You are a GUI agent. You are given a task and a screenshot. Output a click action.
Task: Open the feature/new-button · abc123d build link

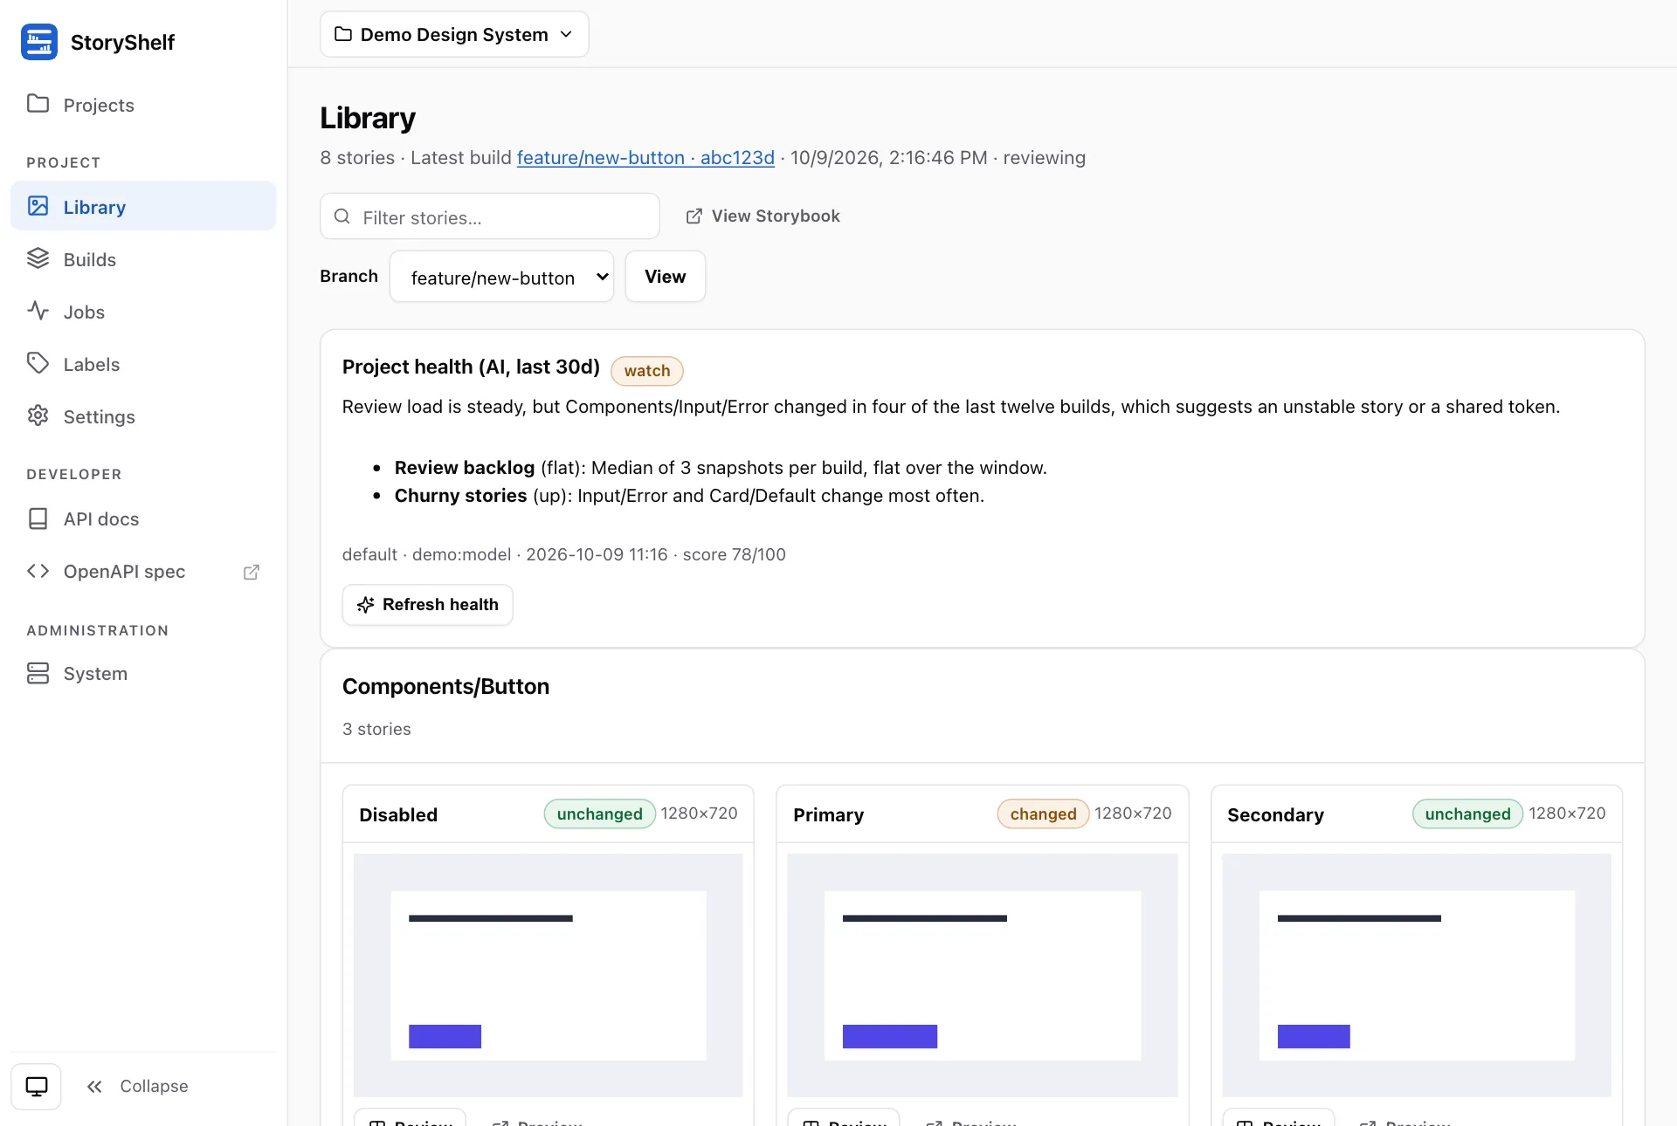coord(645,158)
